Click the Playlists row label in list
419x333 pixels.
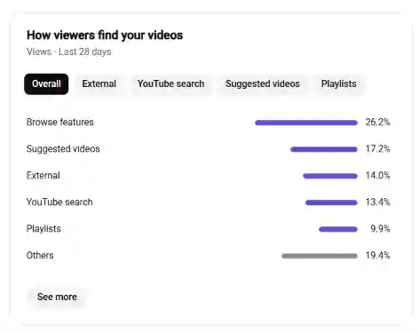pos(43,229)
